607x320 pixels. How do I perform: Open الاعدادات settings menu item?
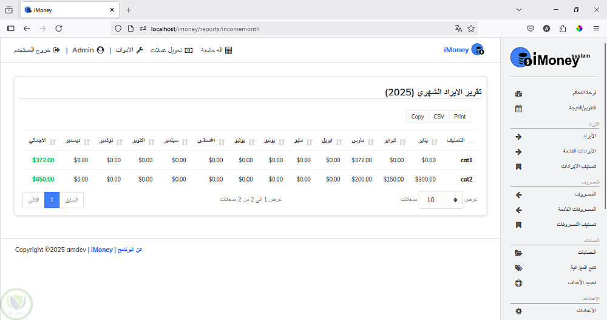(x=586, y=310)
